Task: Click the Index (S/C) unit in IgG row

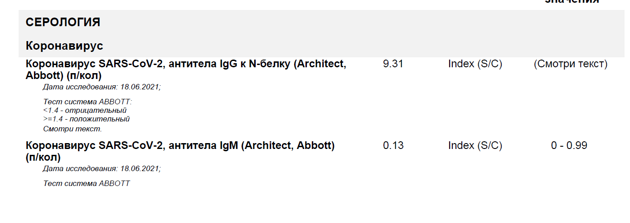Action: [475, 64]
